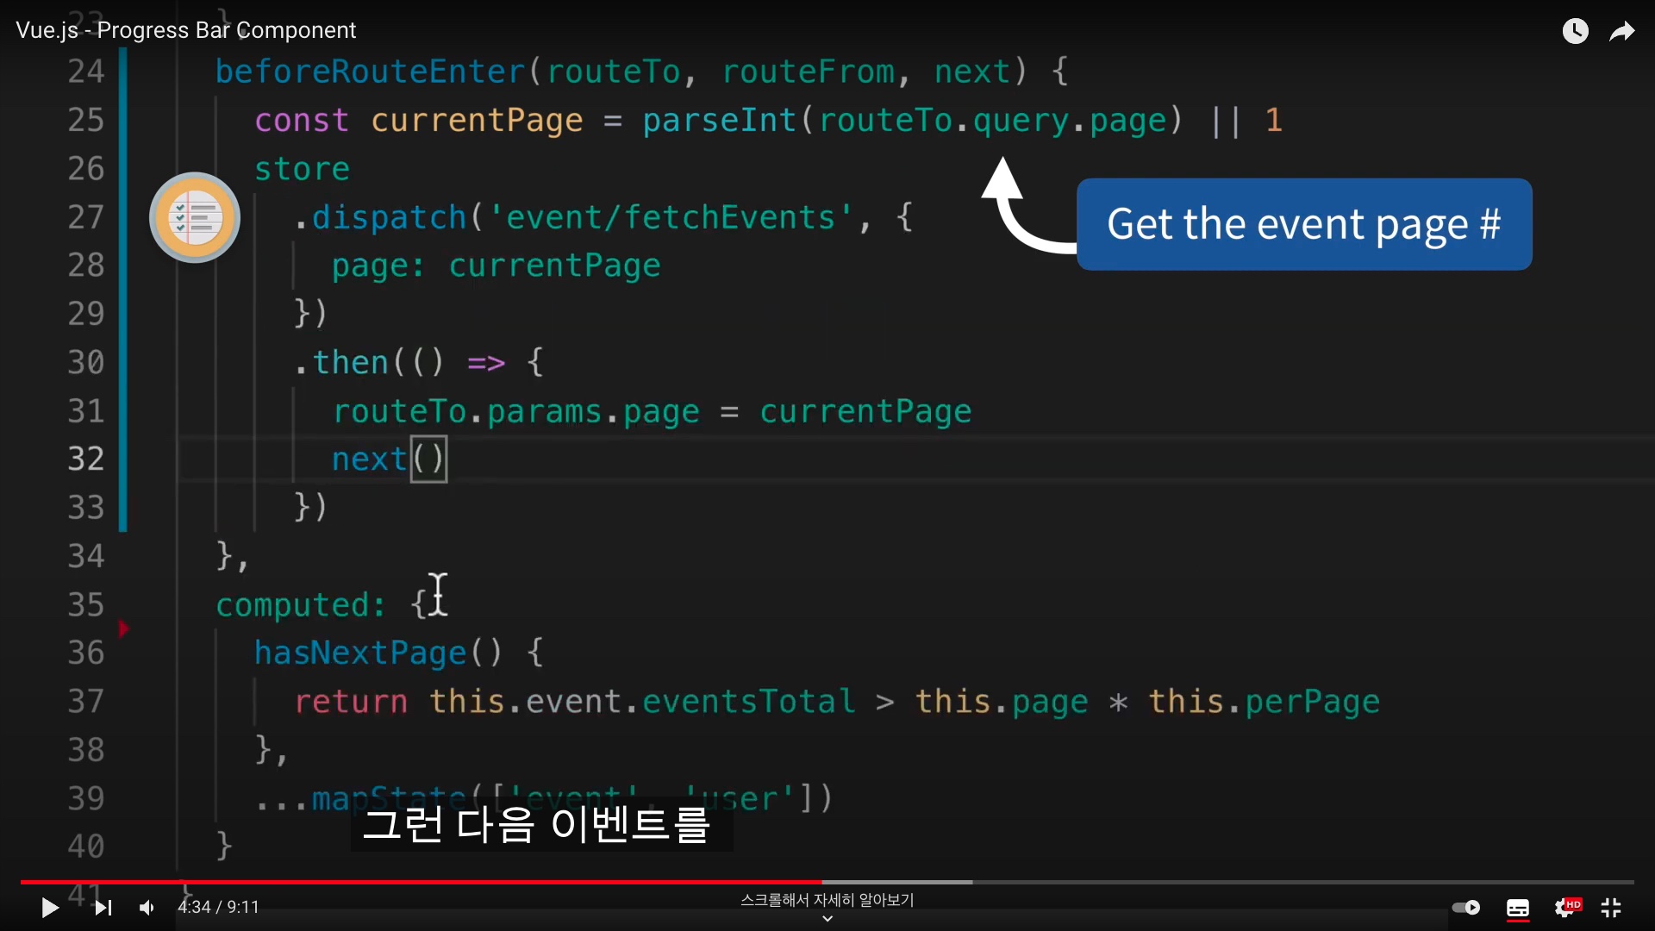Expand the scroll for details chevron

827,919
